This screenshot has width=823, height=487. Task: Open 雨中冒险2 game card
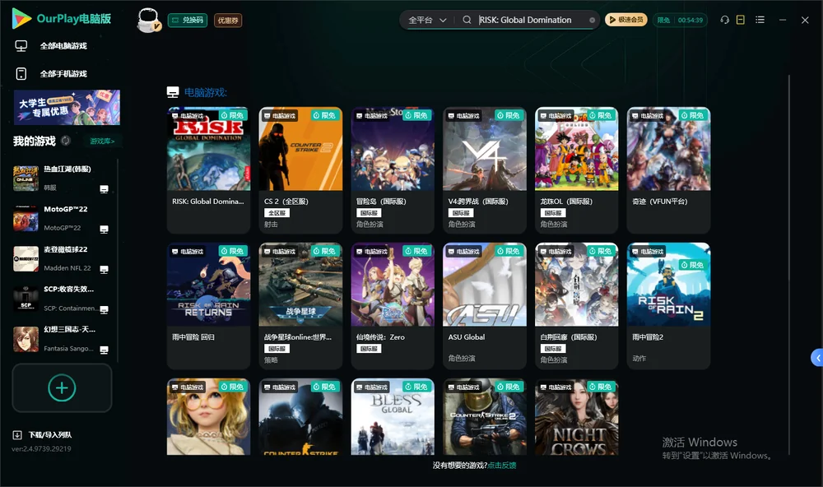(x=668, y=306)
